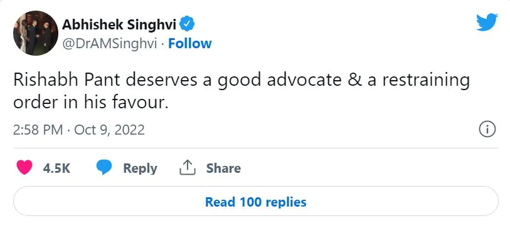Screen dimensions: 510x226
Task: Click the Twitter bird logo
Action: 487,22
